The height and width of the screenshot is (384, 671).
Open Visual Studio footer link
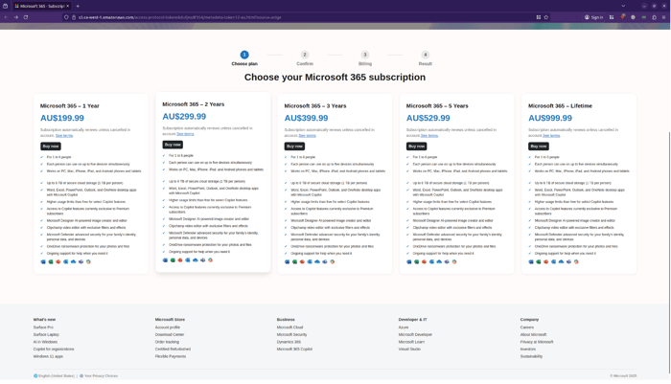click(x=409, y=349)
